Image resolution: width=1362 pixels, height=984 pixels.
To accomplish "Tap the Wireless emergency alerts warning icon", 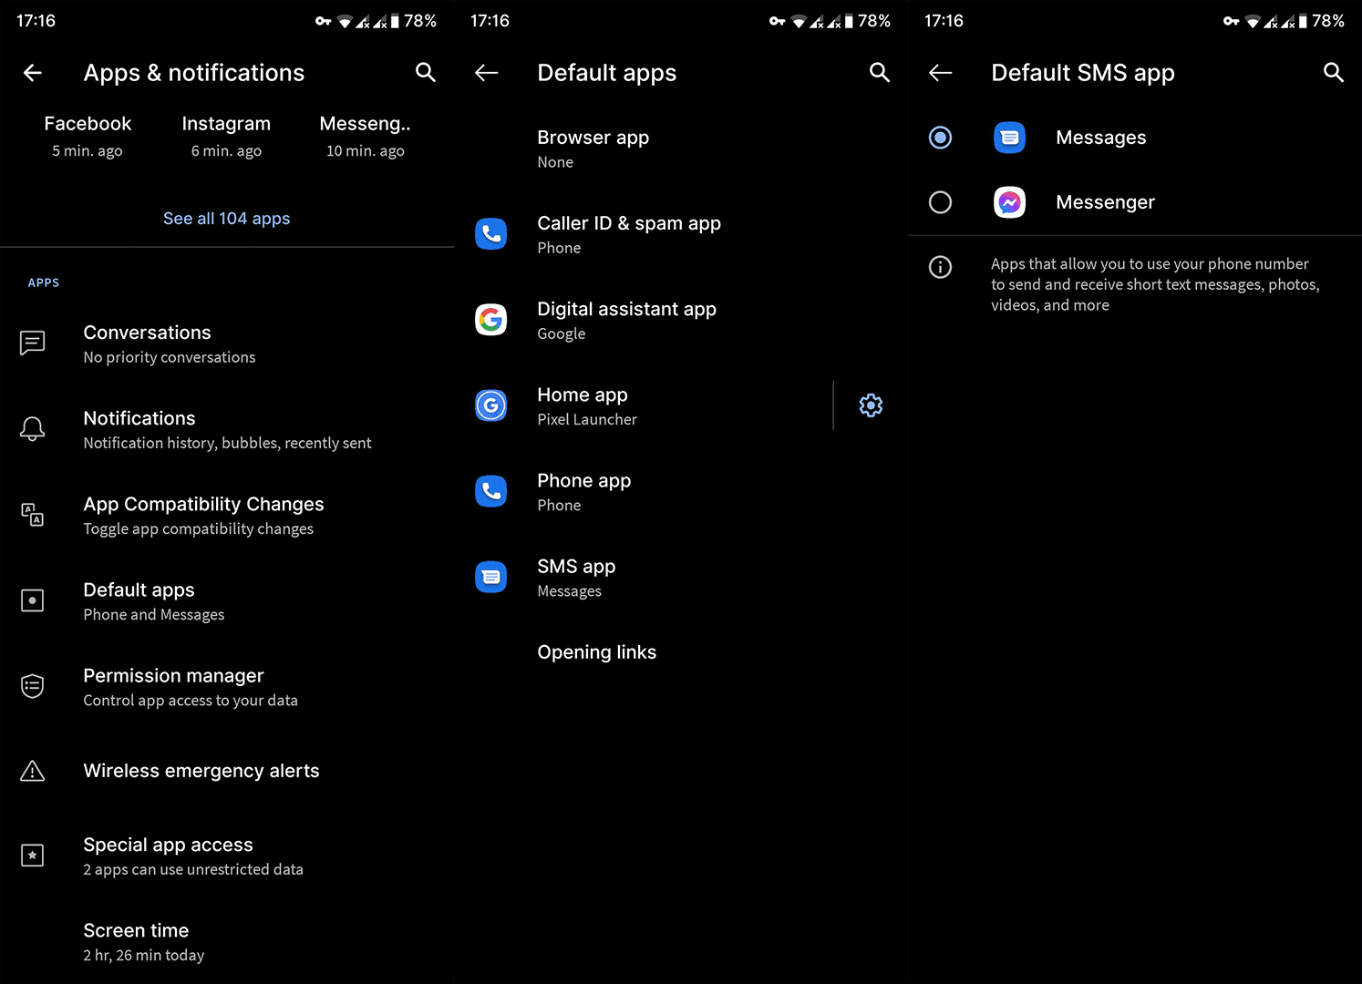I will click(x=33, y=771).
